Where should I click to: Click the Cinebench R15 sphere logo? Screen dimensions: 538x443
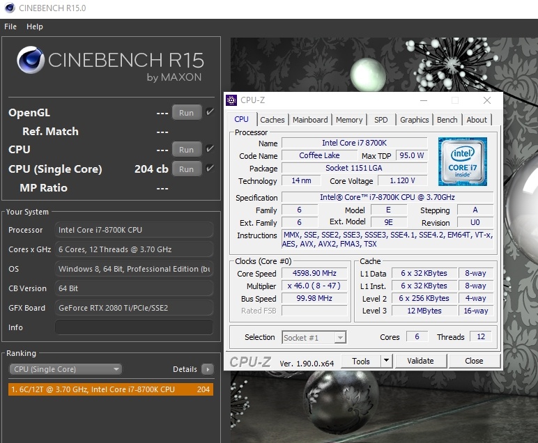31,60
